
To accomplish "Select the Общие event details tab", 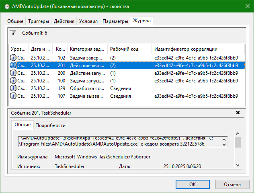I will [23, 125].
